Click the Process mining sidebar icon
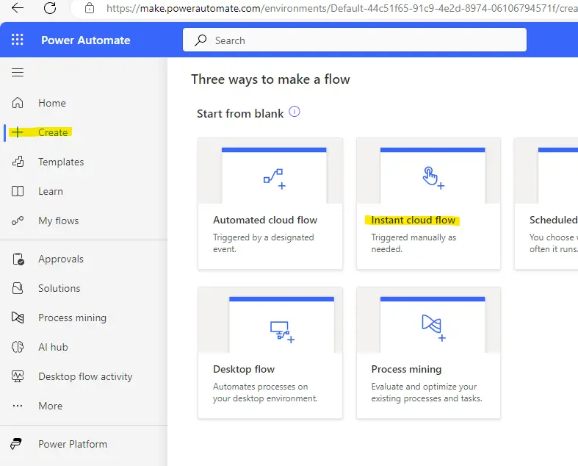The width and height of the screenshot is (578, 466). [x=18, y=318]
